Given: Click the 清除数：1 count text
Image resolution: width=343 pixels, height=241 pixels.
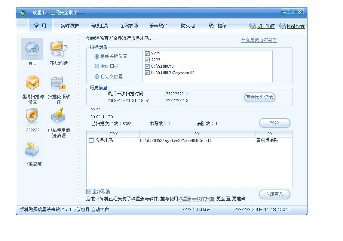Looking at the screenshot, I should click(207, 124).
